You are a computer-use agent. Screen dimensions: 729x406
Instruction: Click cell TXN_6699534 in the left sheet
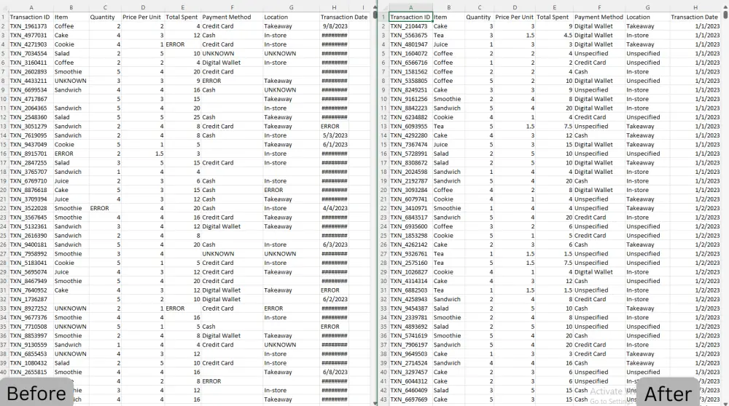click(x=31, y=90)
